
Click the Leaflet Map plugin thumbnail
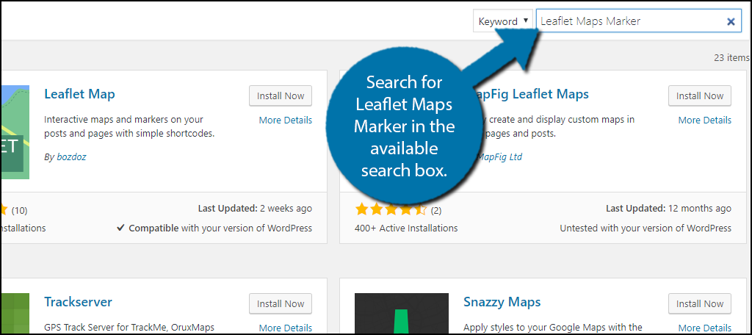pos(15,132)
